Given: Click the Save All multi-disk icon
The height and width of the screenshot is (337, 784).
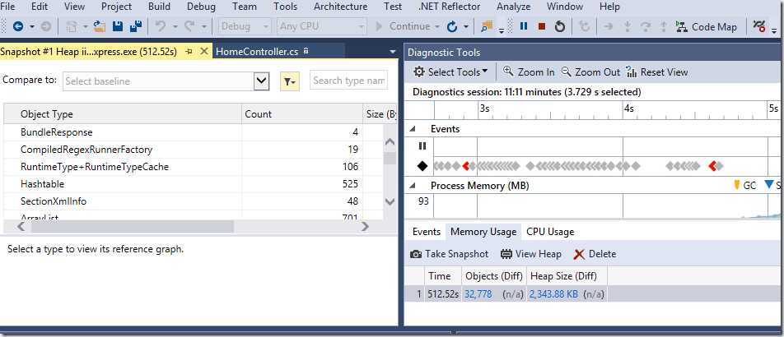Looking at the screenshot, I should pos(136,26).
